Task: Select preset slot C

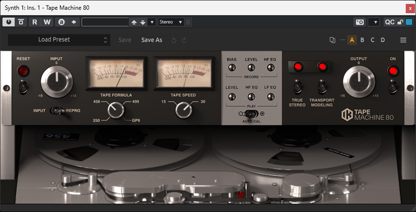Action: click(x=372, y=40)
